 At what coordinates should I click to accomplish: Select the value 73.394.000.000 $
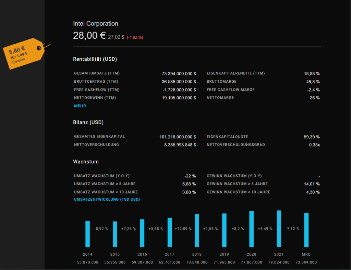tap(179, 74)
